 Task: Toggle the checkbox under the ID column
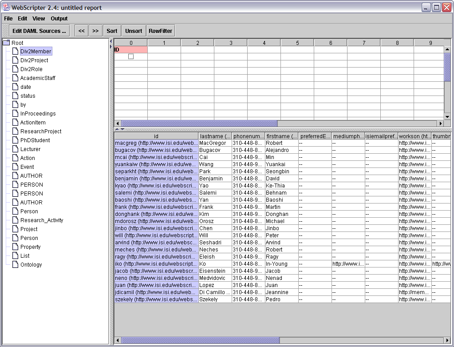click(131, 56)
